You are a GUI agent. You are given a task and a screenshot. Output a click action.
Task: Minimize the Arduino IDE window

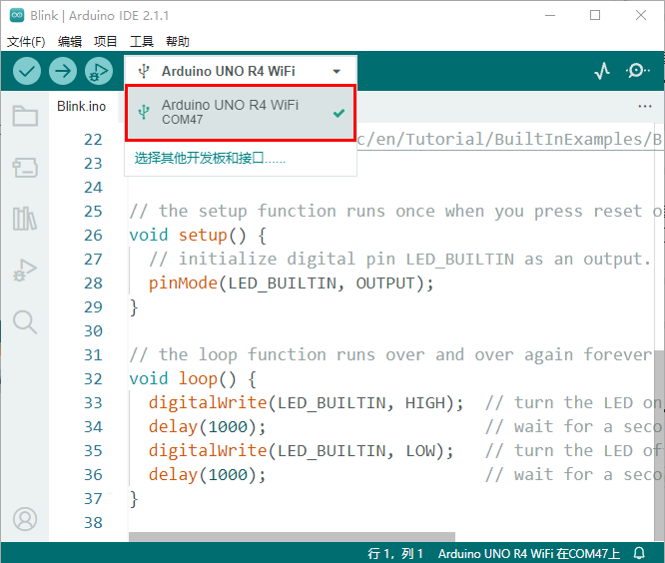point(550,15)
